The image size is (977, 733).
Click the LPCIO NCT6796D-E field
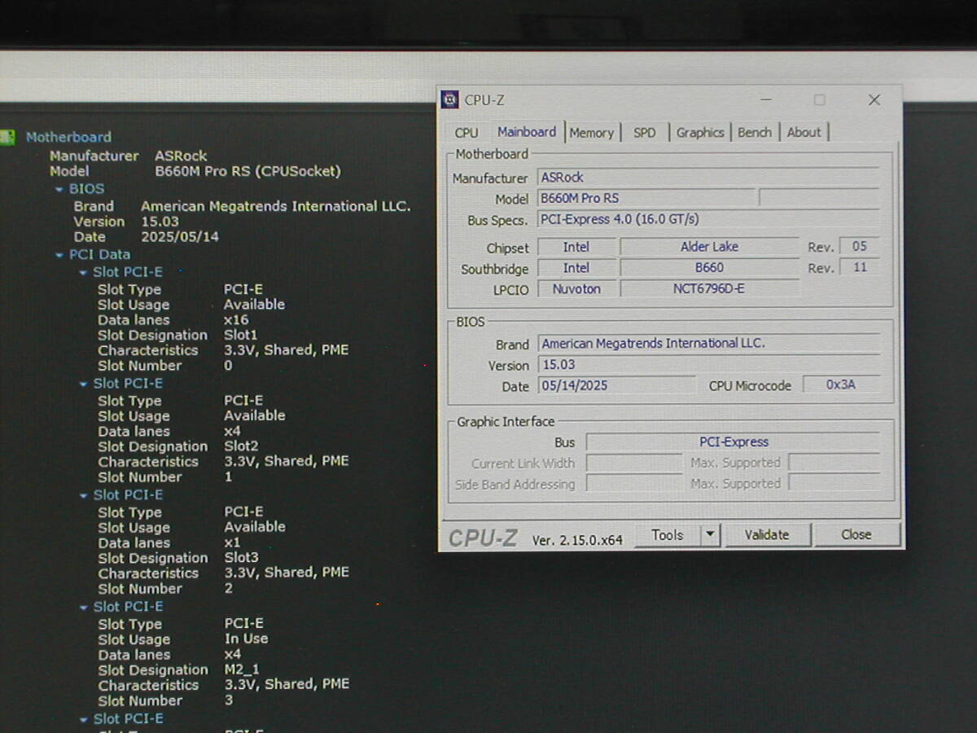click(x=709, y=289)
